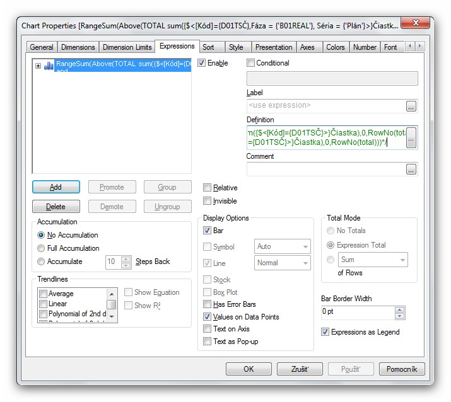This screenshot has width=451, height=402.
Task: Decrease Bar Border Width value
Action: point(399,316)
